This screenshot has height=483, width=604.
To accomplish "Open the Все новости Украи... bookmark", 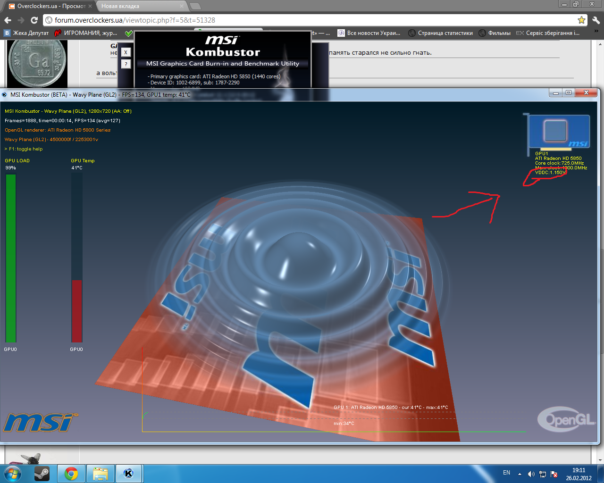I will (x=369, y=33).
